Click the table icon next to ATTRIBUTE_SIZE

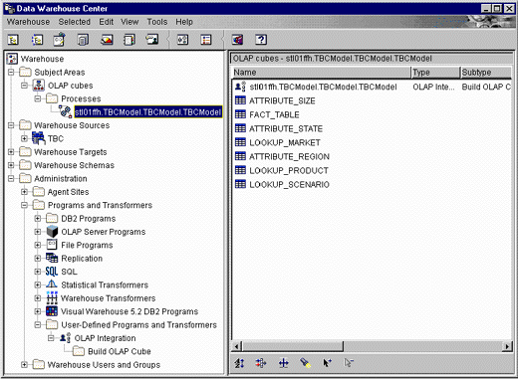pos(240,100)
